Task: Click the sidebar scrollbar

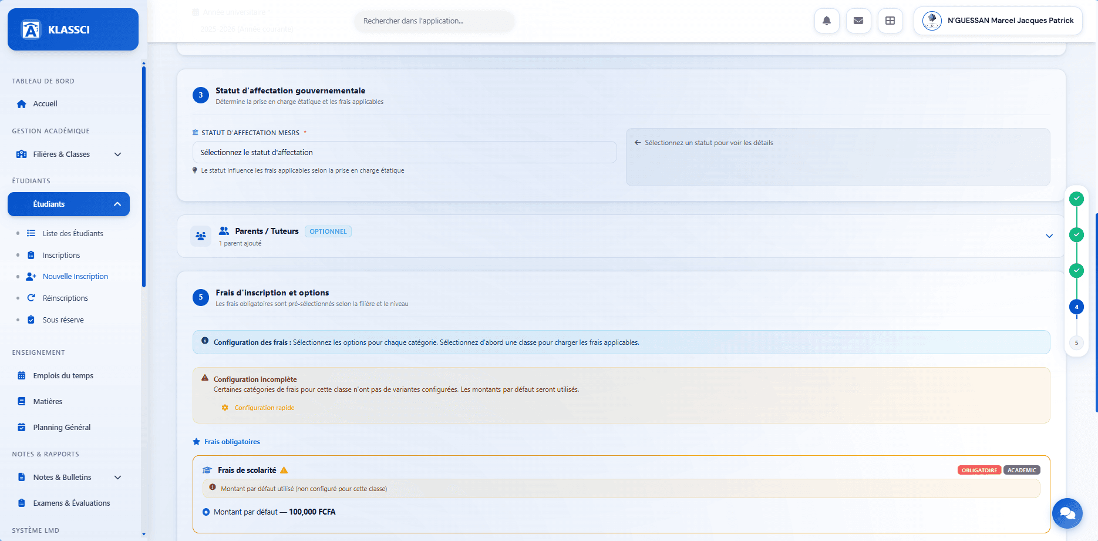Action: (x=144, y=176)
